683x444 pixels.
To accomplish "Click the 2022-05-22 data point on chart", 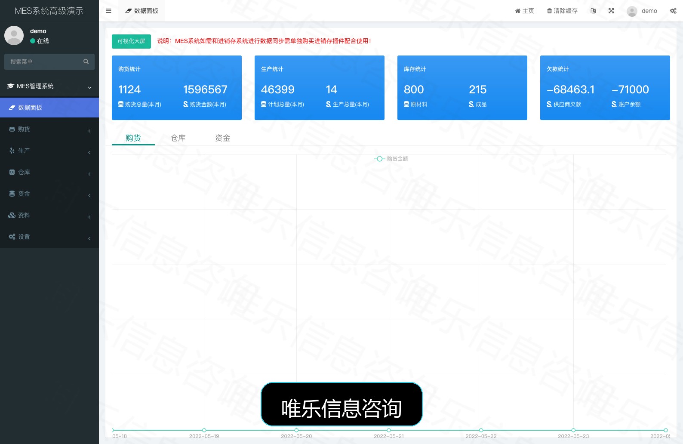I will 481,430.
